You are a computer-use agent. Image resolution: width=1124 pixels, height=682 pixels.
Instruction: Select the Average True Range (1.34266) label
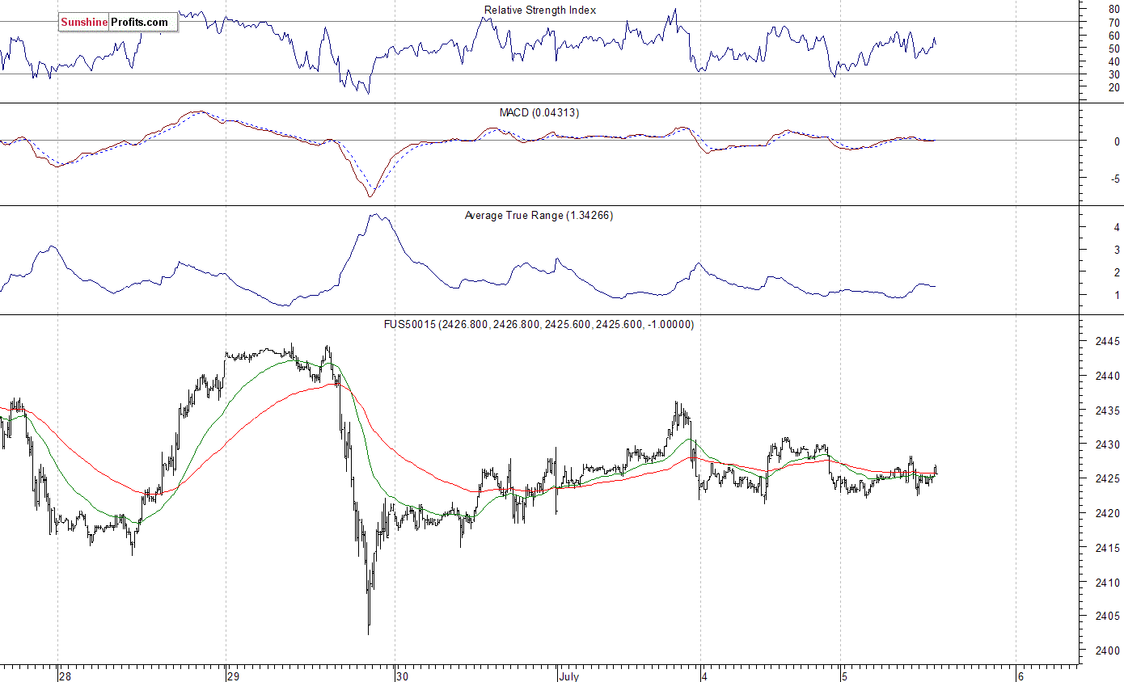coord(539,216)
